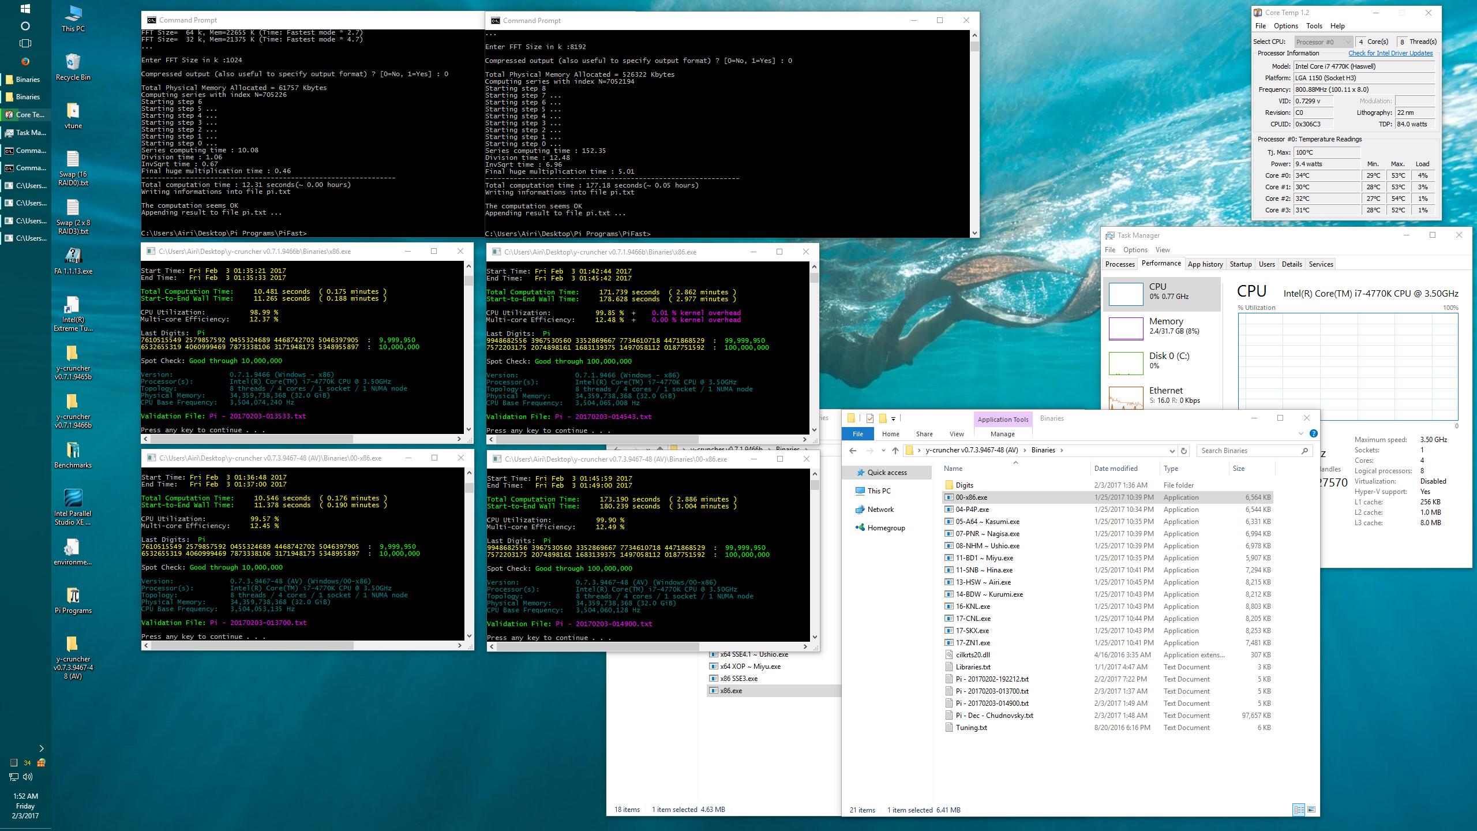Select cilkrts20.dll in the file list
This screenshot has width=1477, height=831.
click(x=1107, y=655)
